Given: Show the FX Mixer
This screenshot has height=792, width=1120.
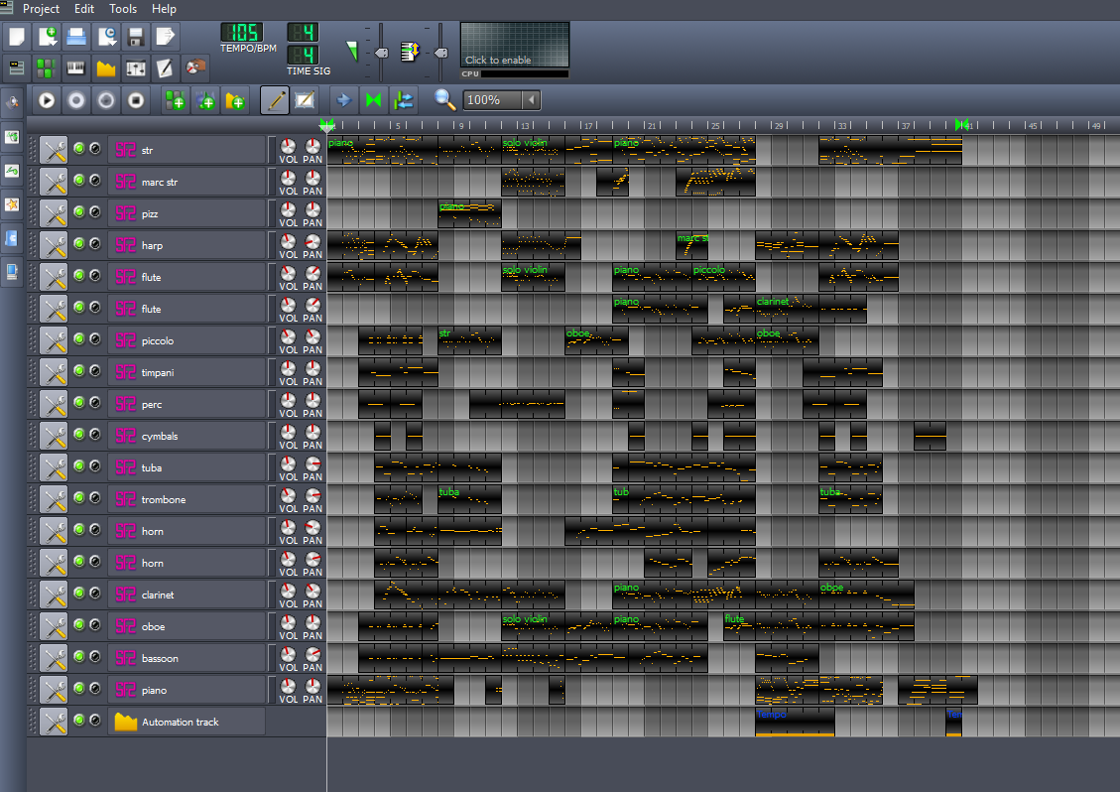Looking at the screenshot, I should [x=136, y=67].
